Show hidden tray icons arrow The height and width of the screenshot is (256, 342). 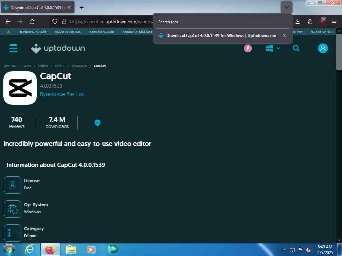pos(284,250)
